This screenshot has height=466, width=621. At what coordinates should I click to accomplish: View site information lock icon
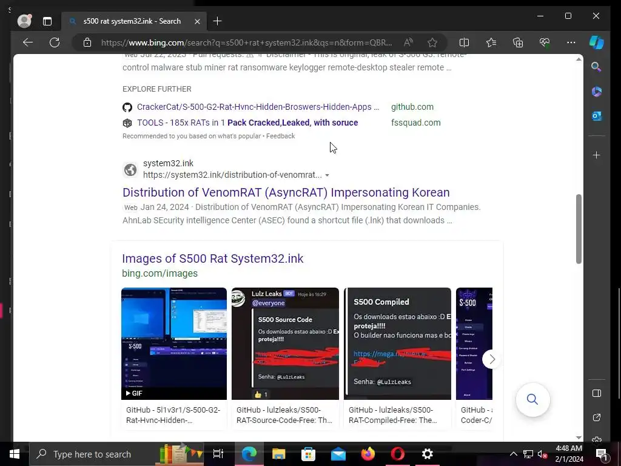[87, 42]
